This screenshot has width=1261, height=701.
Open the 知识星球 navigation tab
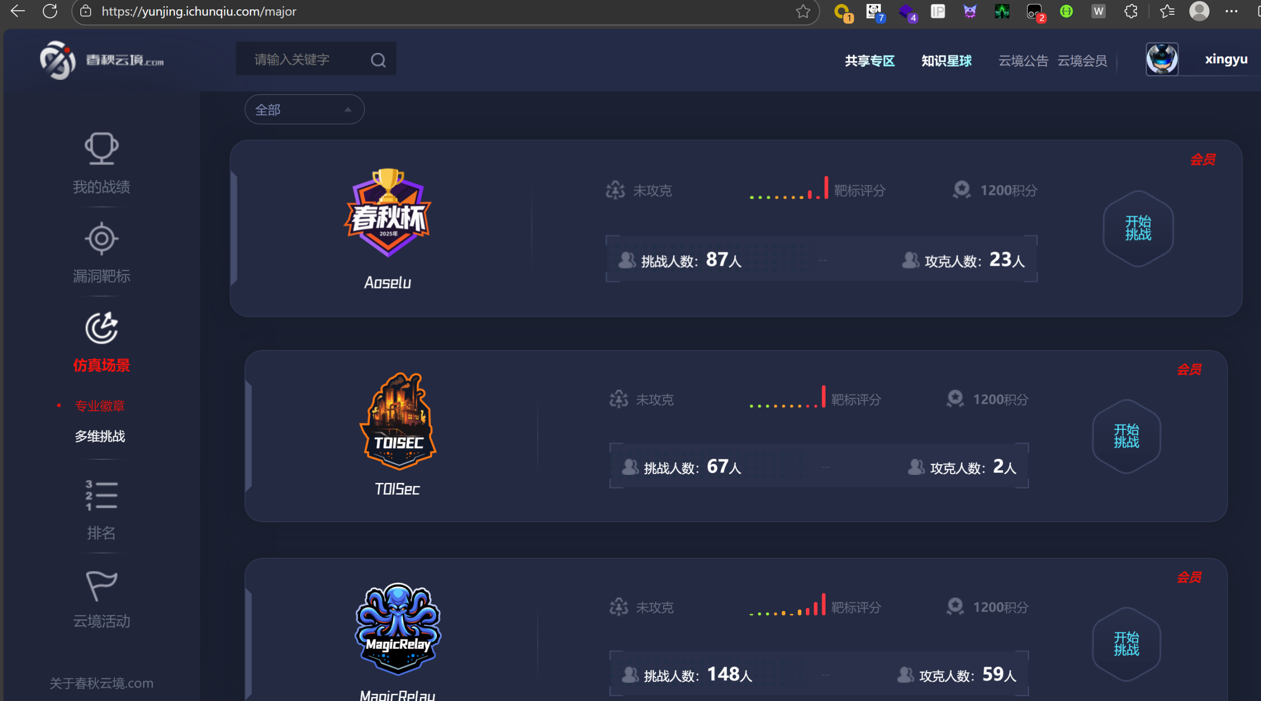(x=946, y=61)
